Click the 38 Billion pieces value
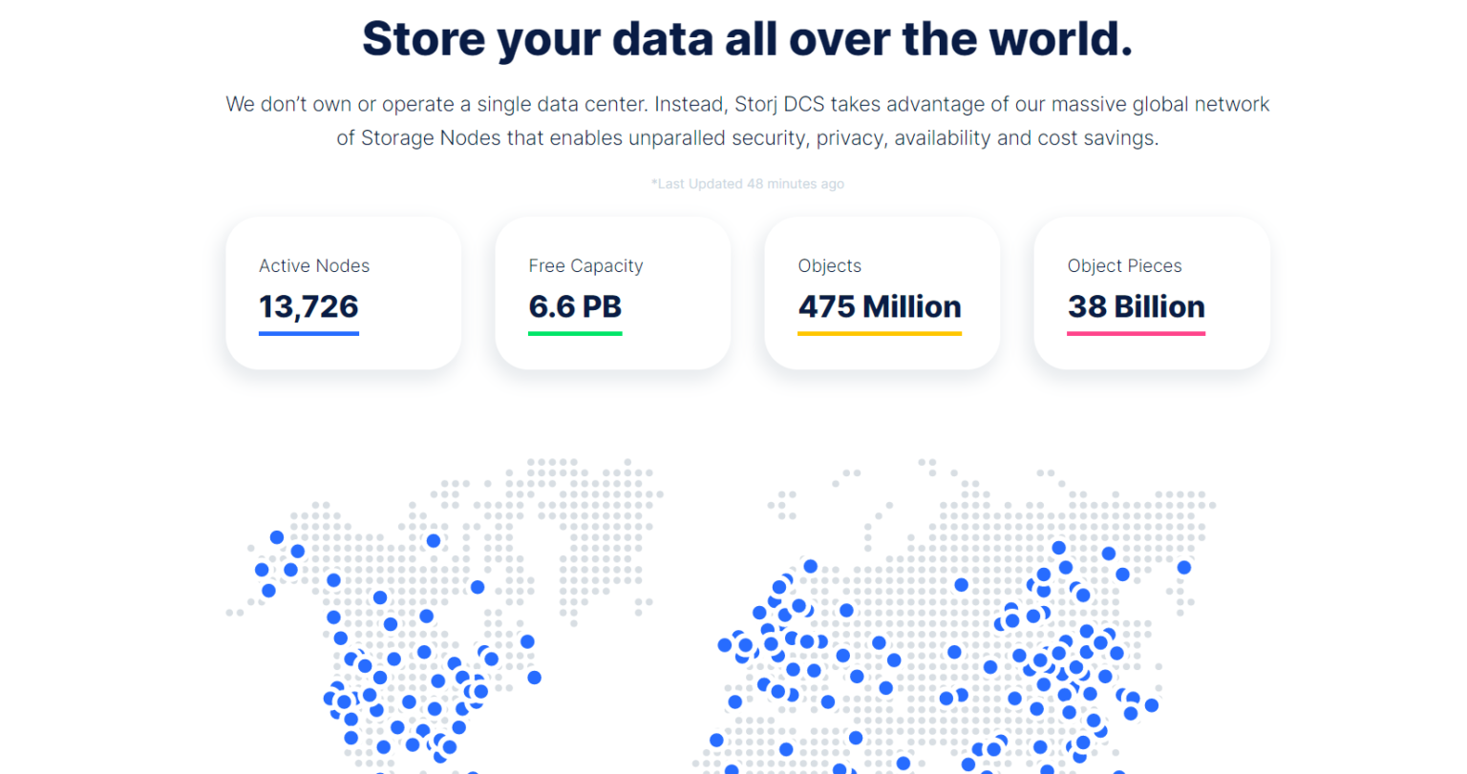 coord(1136,306)
